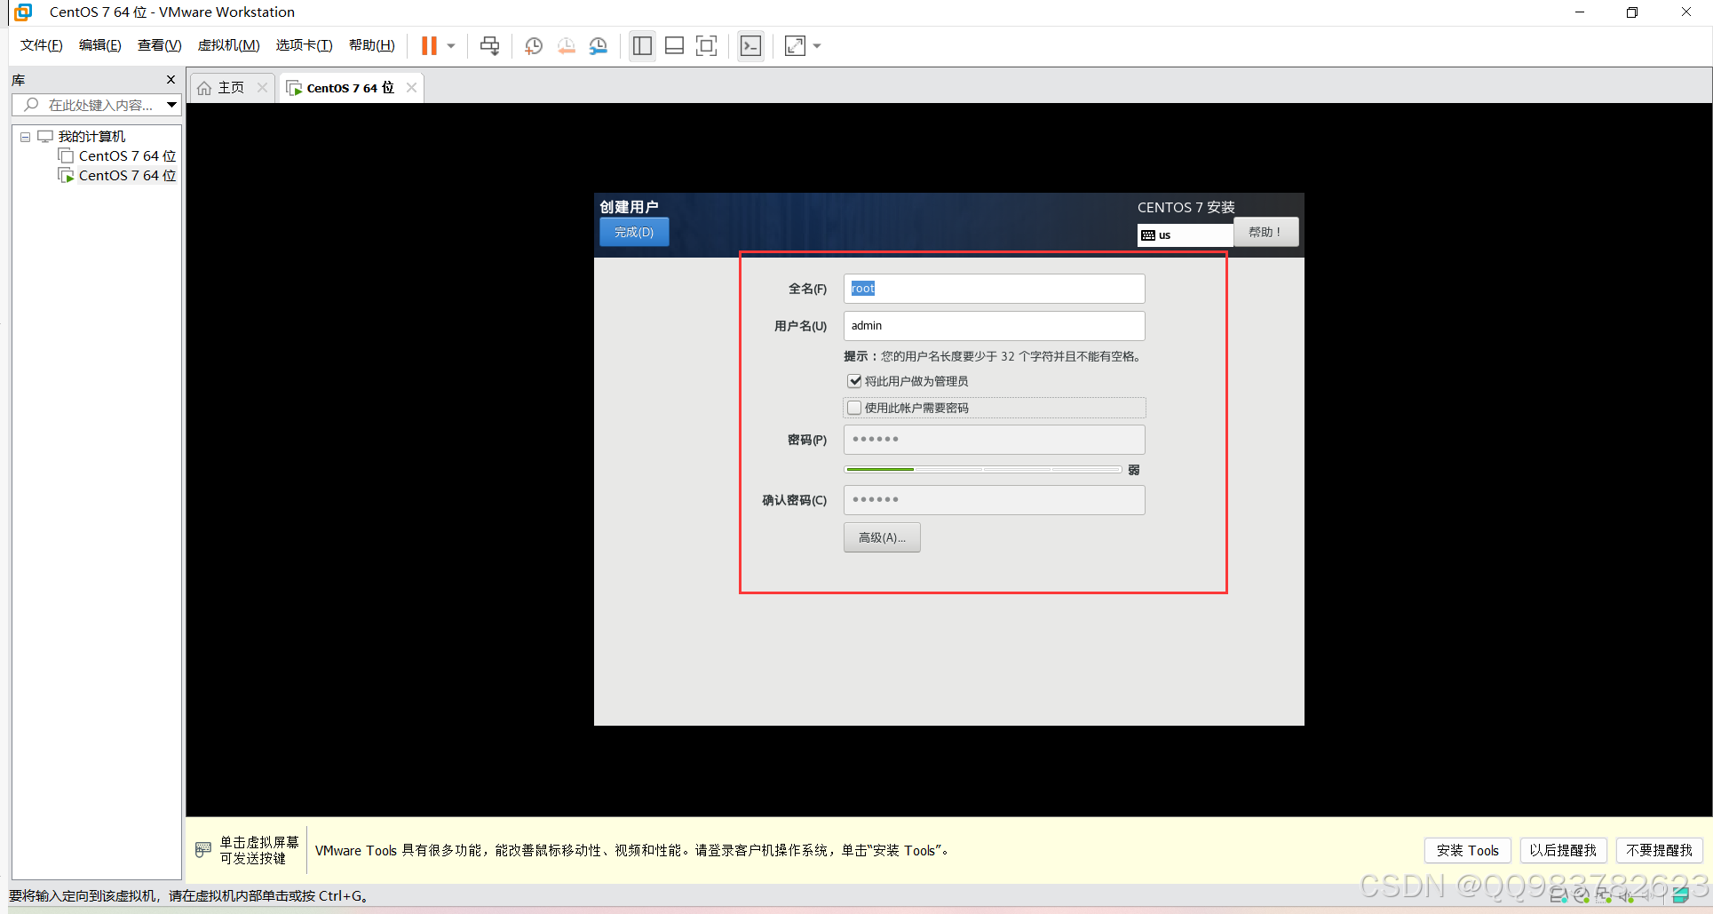Toggle the thumbnail bar view icon

674,46
